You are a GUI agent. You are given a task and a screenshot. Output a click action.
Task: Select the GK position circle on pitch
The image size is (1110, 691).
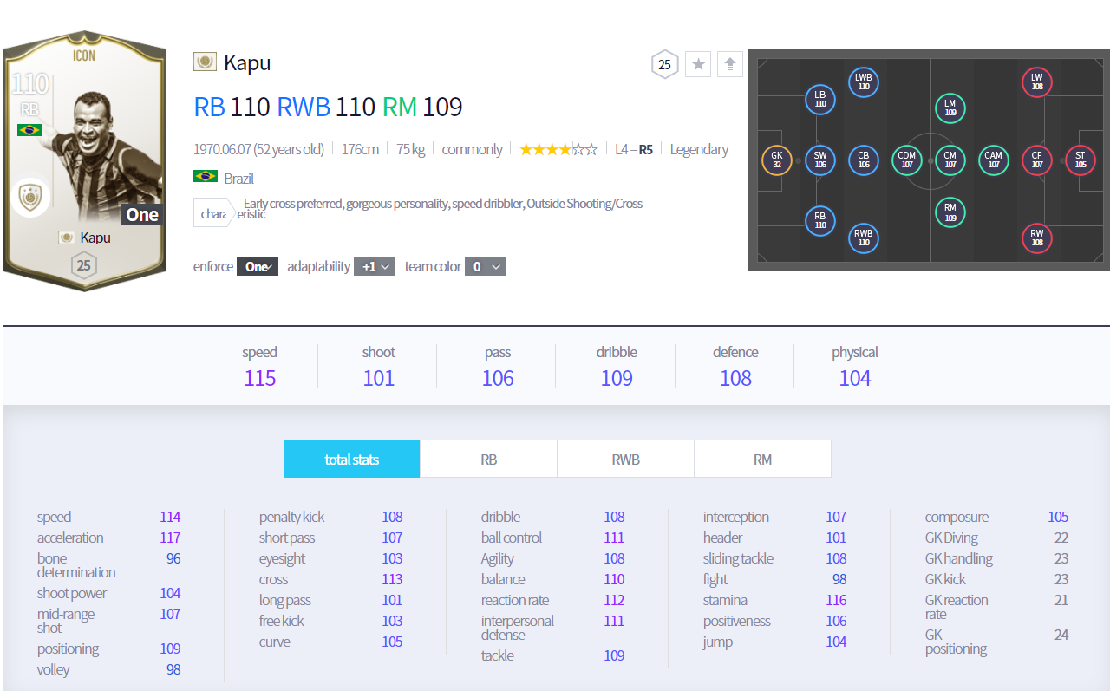pos(776,160)
